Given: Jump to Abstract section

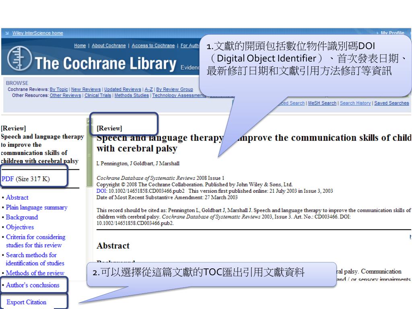Looking at the screenshot, I should pos(17,197).
